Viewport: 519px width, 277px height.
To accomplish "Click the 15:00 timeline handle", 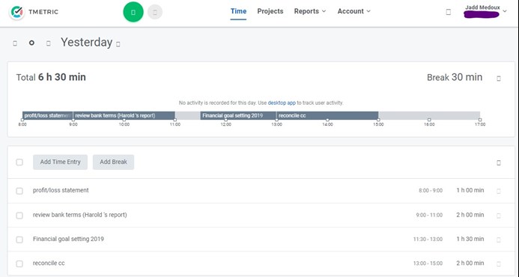I will click(x=378, y=120).
